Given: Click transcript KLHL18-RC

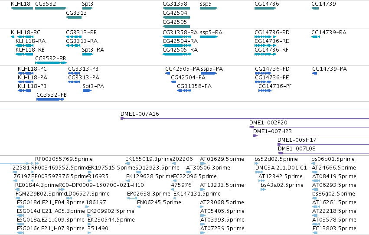Looking at the screenshot, I should click(22, 37).
